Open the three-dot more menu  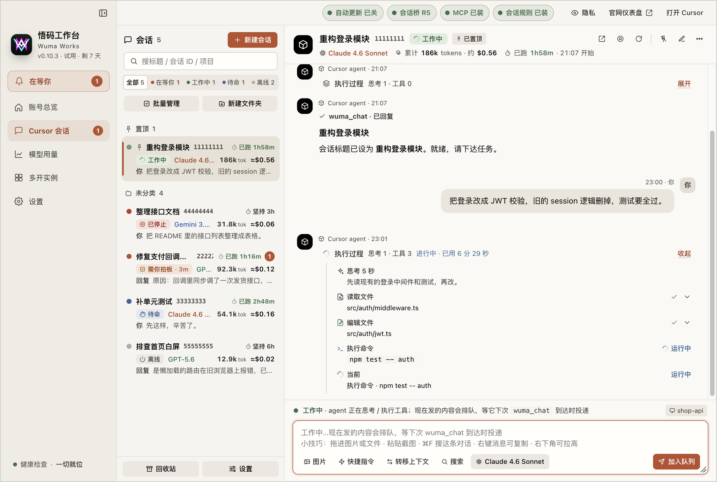[700, 39]
